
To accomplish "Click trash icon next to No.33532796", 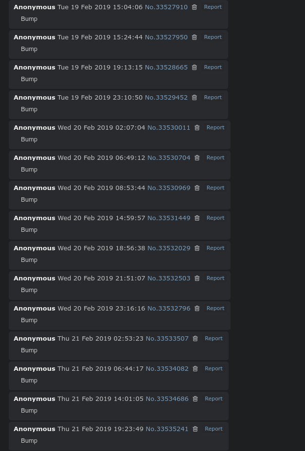I will coord(197,309).
